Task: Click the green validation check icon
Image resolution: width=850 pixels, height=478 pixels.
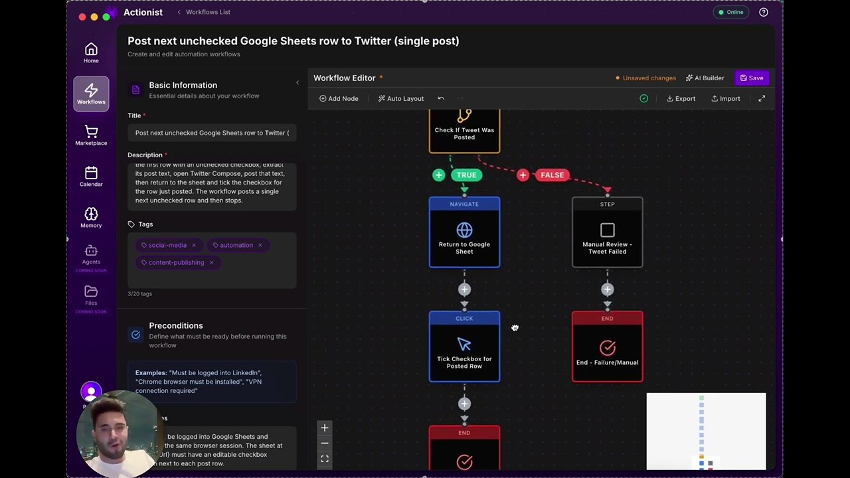Action: point(643,98)
